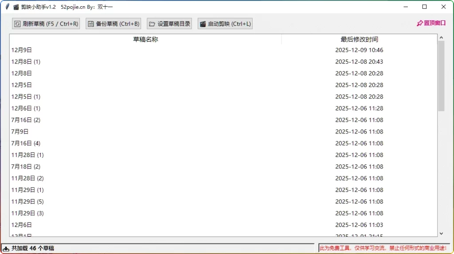Screen dimensions: 454x254
Task: Click the red disclaimer text in status bar
Action: point(383,248)
